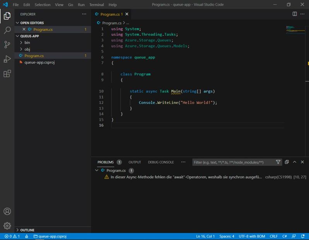Open queue-app.csproj file in explorer
This screenshot has height=240, width=309.
coord(53,62)
